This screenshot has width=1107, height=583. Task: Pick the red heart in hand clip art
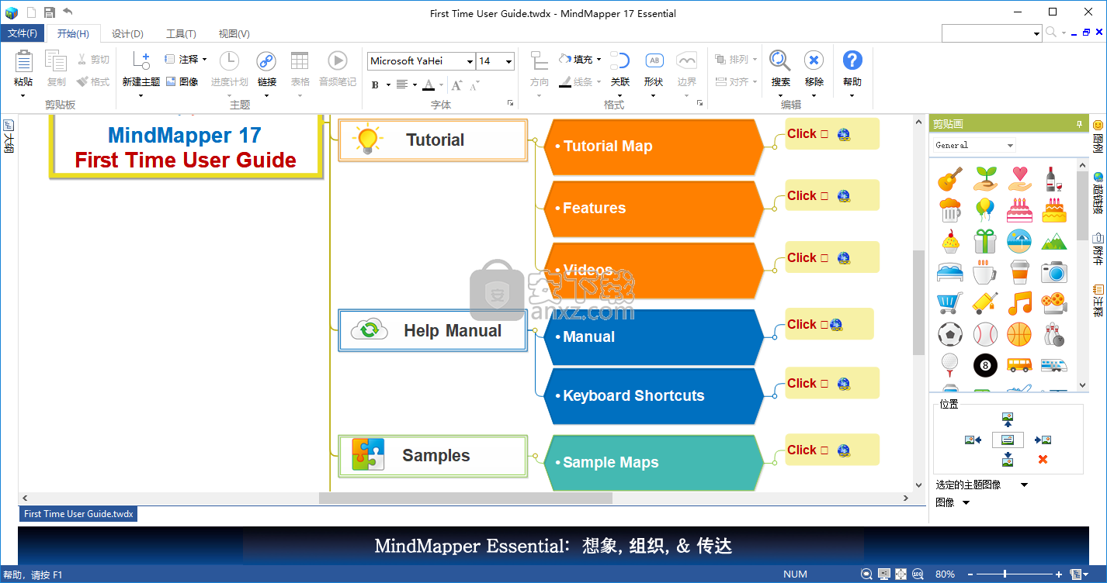click(1020, 179)
